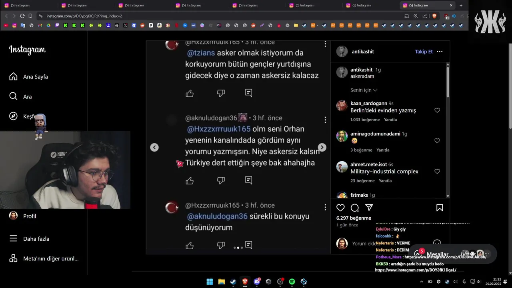Like aminagodumunadami's comment
This screenshot has height=288, width=512.
point(437,141)
